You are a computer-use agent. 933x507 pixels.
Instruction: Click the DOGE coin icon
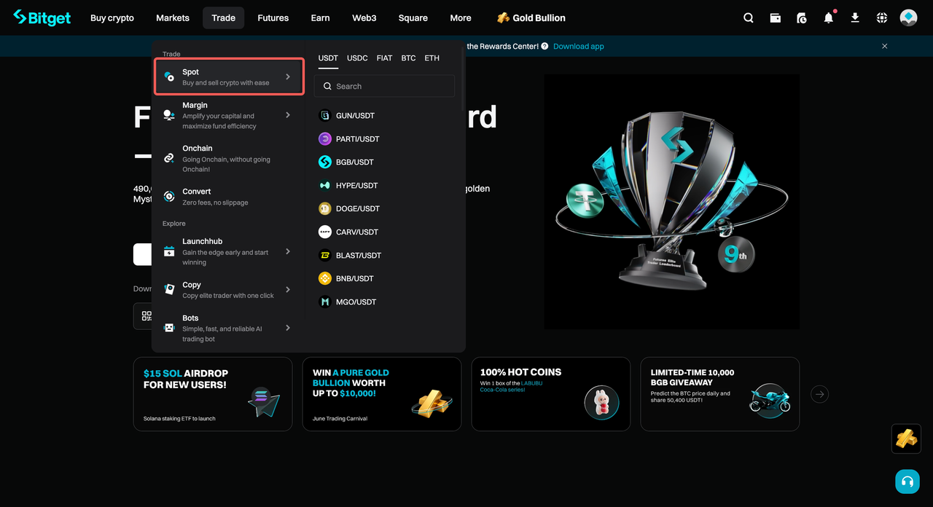point(325,208)
